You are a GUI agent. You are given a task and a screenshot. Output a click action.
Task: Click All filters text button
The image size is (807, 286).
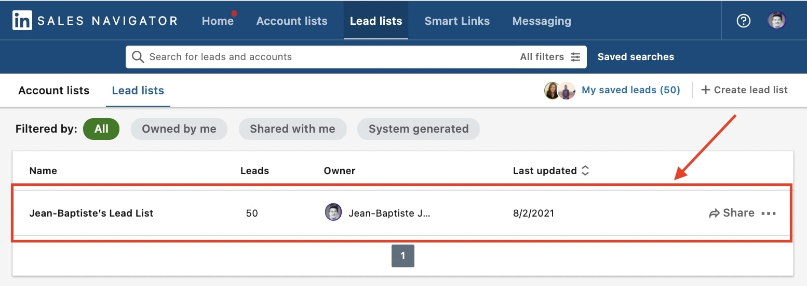point(542,57)
